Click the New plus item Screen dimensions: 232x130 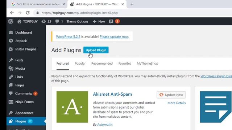click(99, 22)
